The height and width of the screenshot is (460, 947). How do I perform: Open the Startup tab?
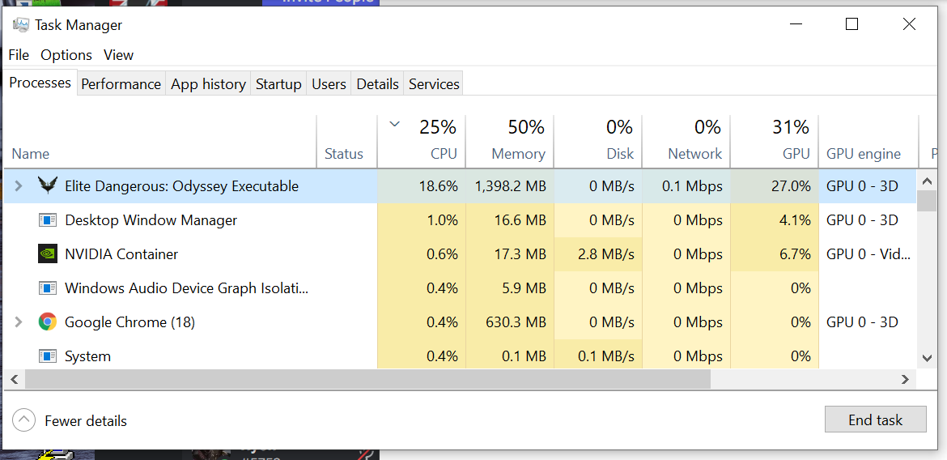click(278, 84)
